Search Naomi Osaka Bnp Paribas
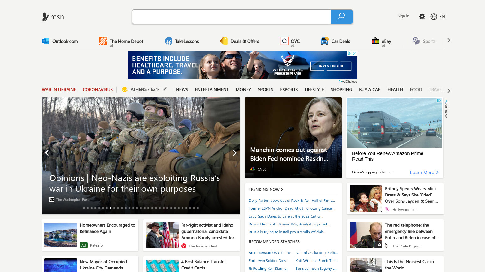485x272 pixels. [x=317, y=253]
